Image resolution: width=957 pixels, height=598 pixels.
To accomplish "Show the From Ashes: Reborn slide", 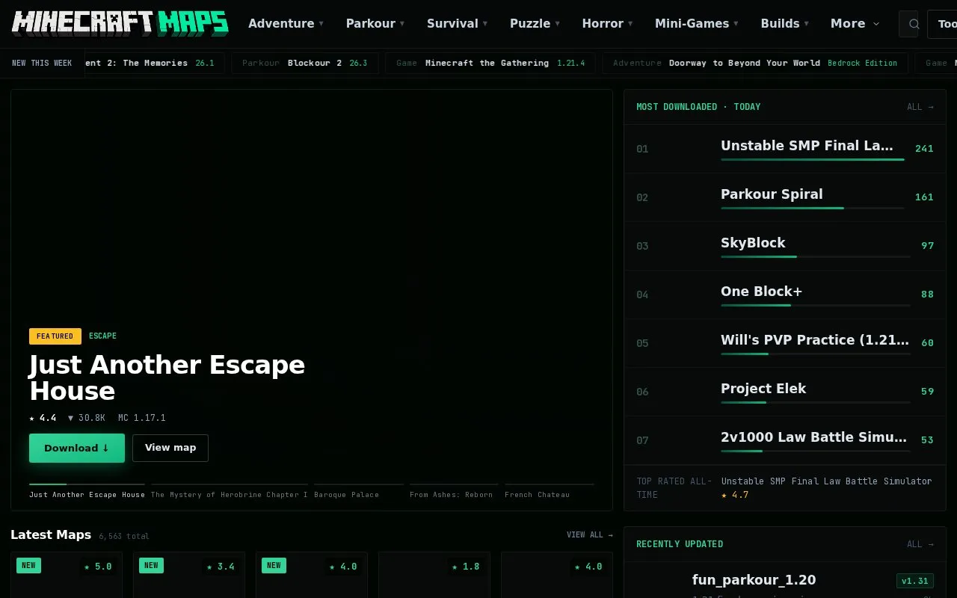I will (454, 491).
